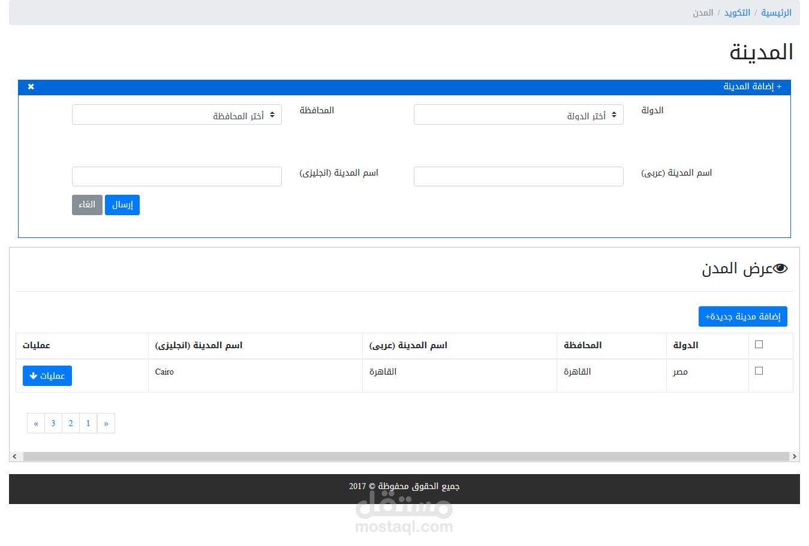Viewport: 809px width, 546px height.
Task: Click the eye icon beside عرض المدن
Action: tap(780, 269)
